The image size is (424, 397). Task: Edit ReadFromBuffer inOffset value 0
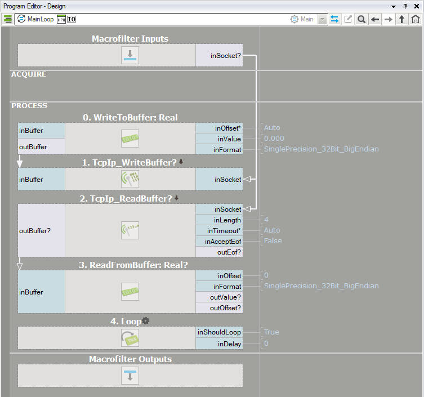point(266,275)
